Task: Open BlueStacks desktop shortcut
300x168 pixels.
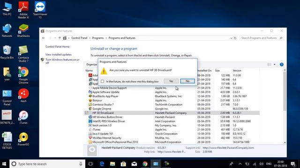Action: click(23, 30)
